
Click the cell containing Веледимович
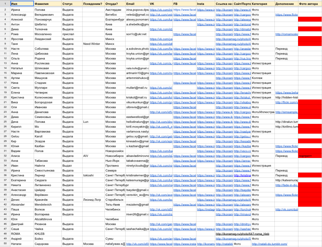[x=48, y=15]
